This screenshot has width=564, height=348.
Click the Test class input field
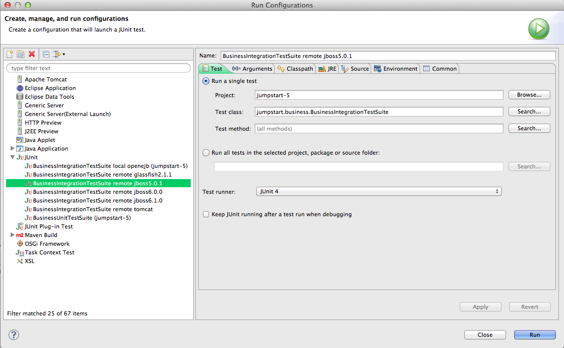coord(379,112)
